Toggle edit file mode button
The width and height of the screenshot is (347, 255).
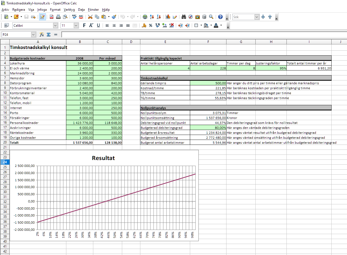click(x=42, y=17)
